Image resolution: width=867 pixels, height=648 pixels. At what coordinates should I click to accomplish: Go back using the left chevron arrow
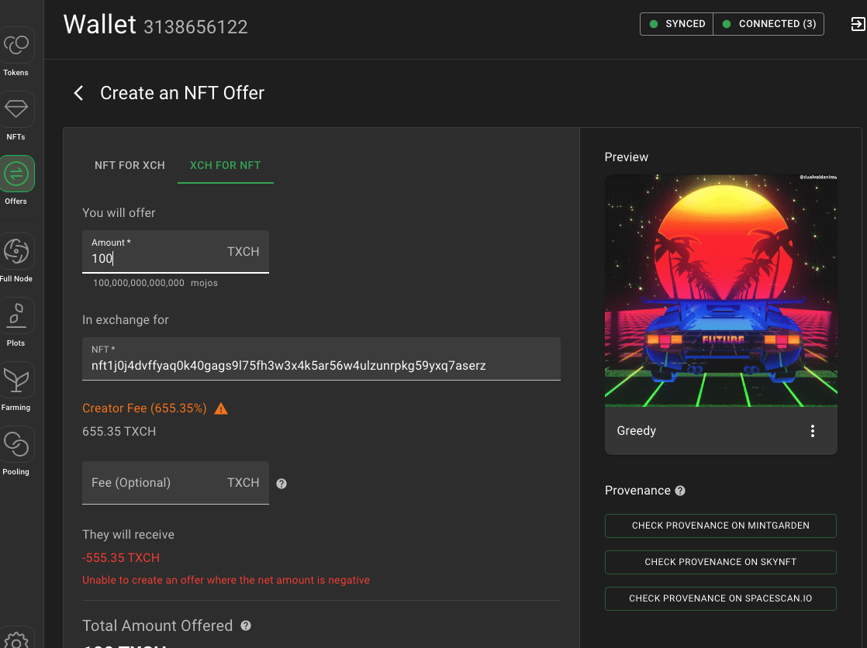tap(78, 93)
